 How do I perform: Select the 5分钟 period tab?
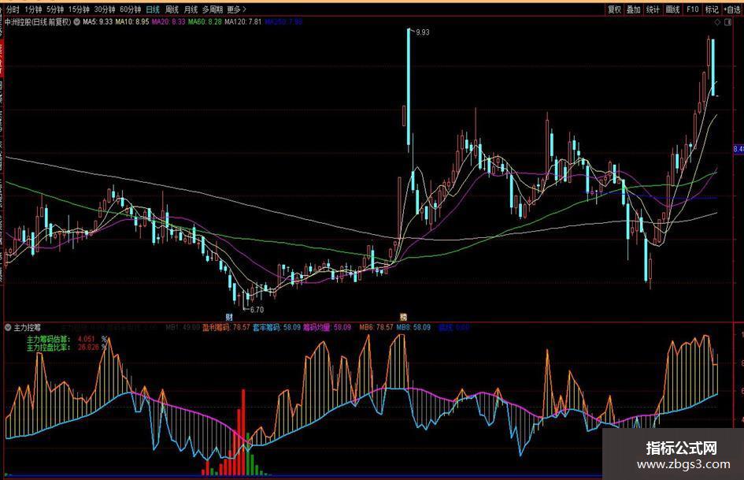tap(55, 9)
